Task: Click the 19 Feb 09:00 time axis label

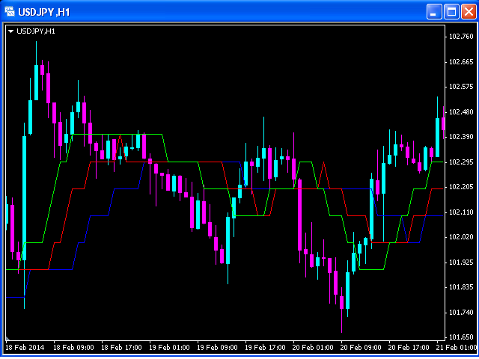Action: tap(217, 347)
